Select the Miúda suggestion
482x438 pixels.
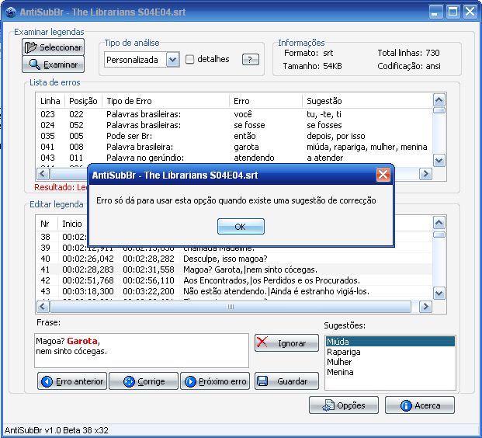point(390,342)
